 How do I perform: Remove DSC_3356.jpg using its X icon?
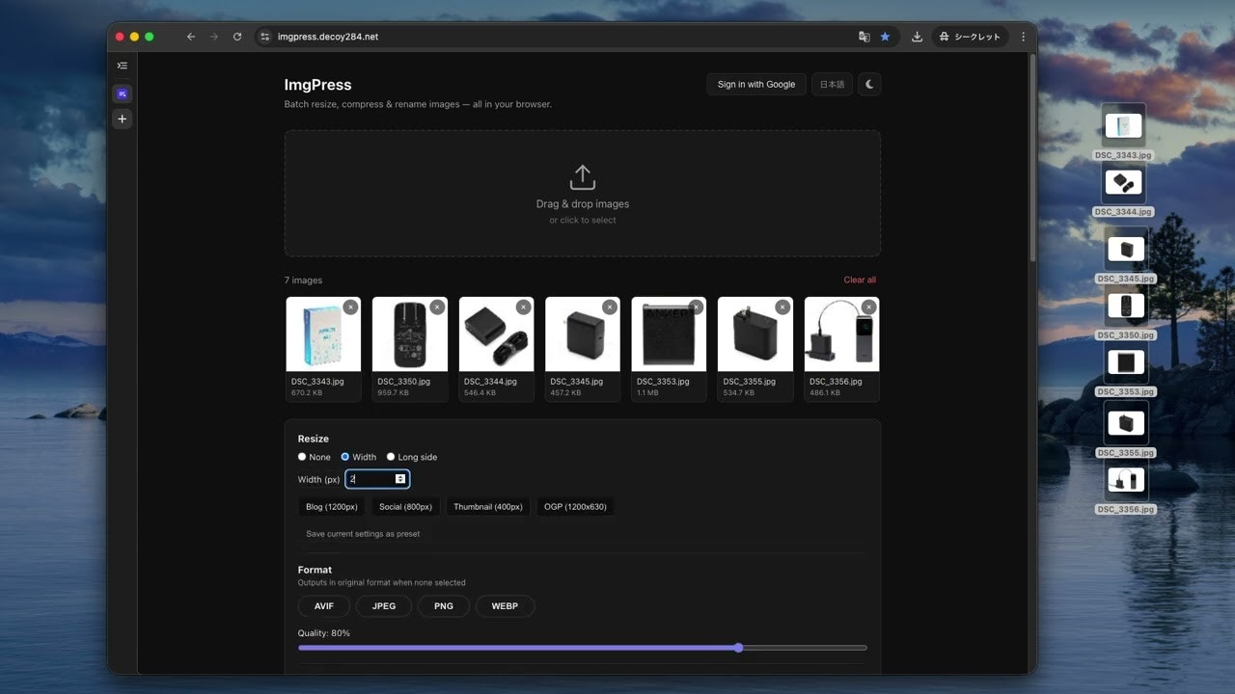coord(868,307)
